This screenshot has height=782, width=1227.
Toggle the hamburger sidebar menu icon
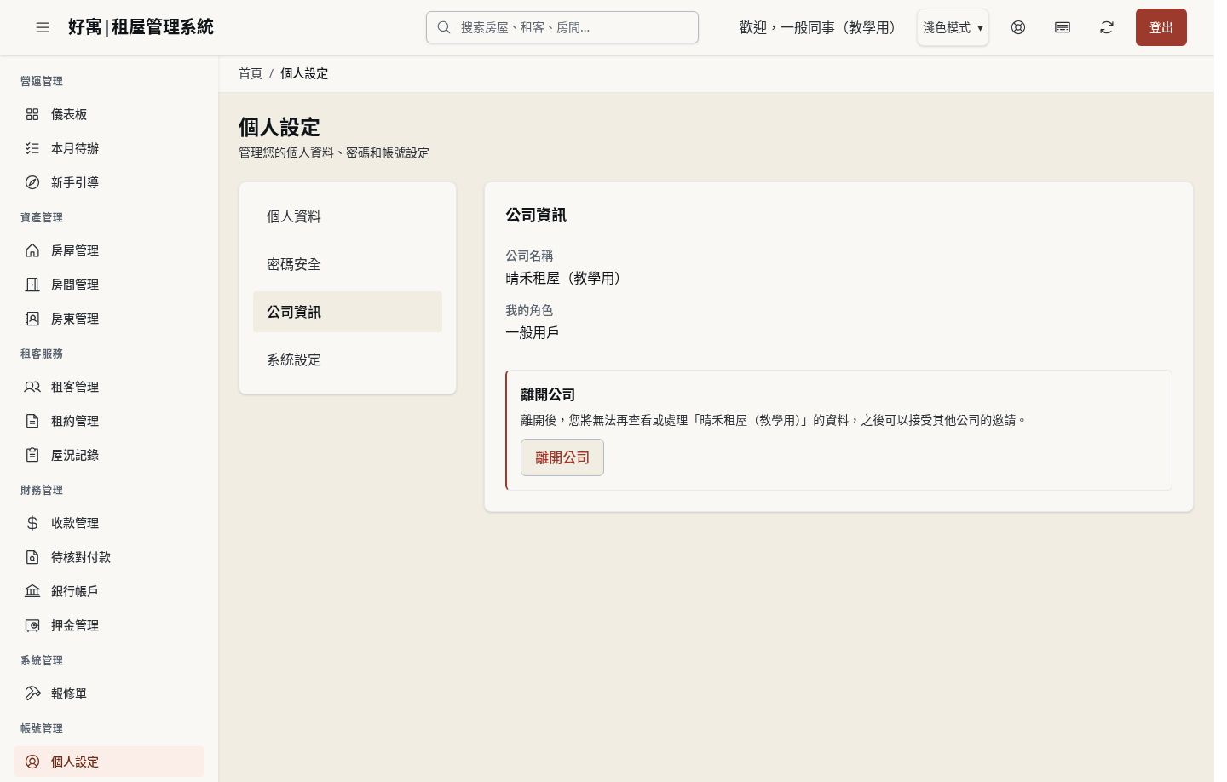click(43, 27)
